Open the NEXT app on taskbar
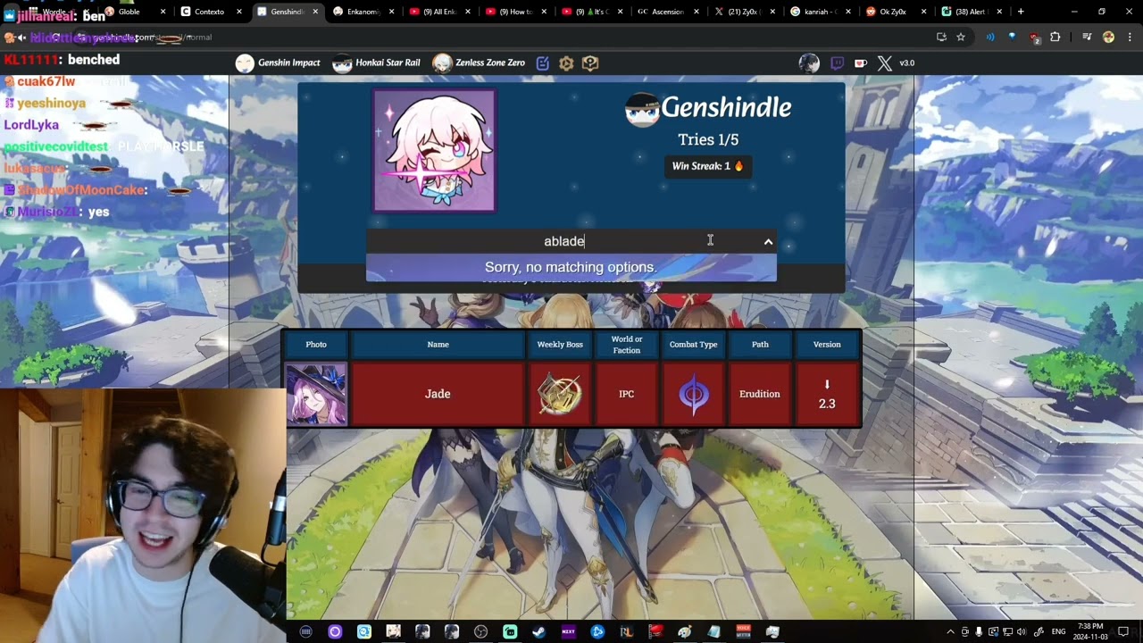 pyautogui.click(x=568, y=632)
